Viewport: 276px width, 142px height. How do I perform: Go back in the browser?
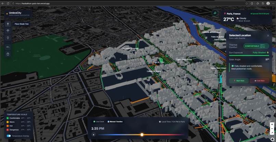[x=3, y=3]
